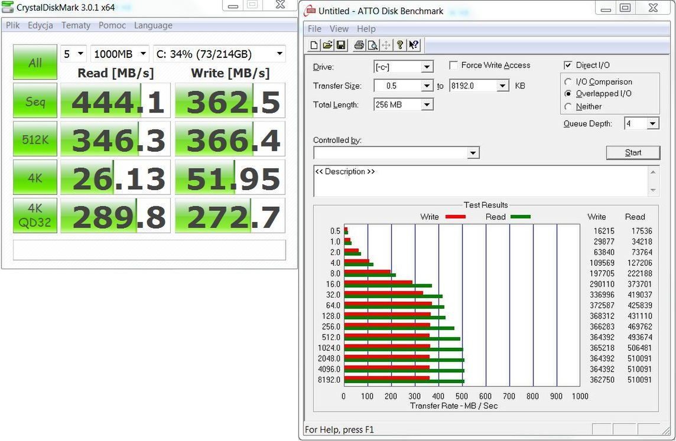Click the Seq write result 362.5
Viewport: 676px width, 441px height.
click(x=230, y=100)
